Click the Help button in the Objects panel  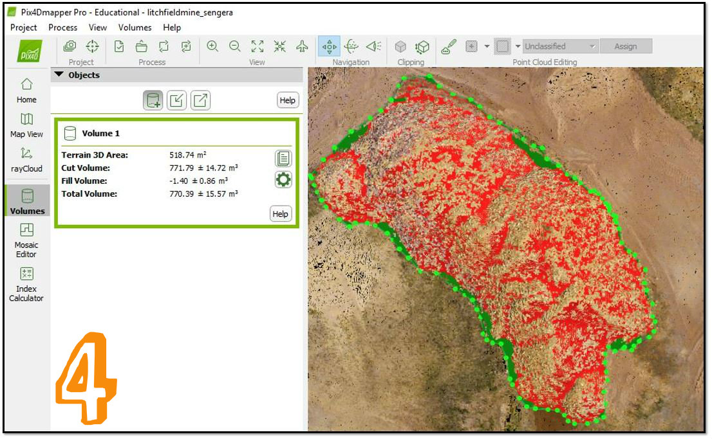tap(287, 100)
